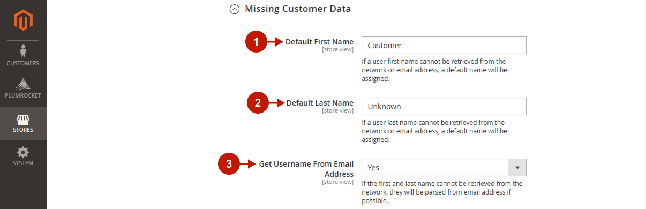Click the Magento logo icon

pyautogui.click(x=23, y=20)
